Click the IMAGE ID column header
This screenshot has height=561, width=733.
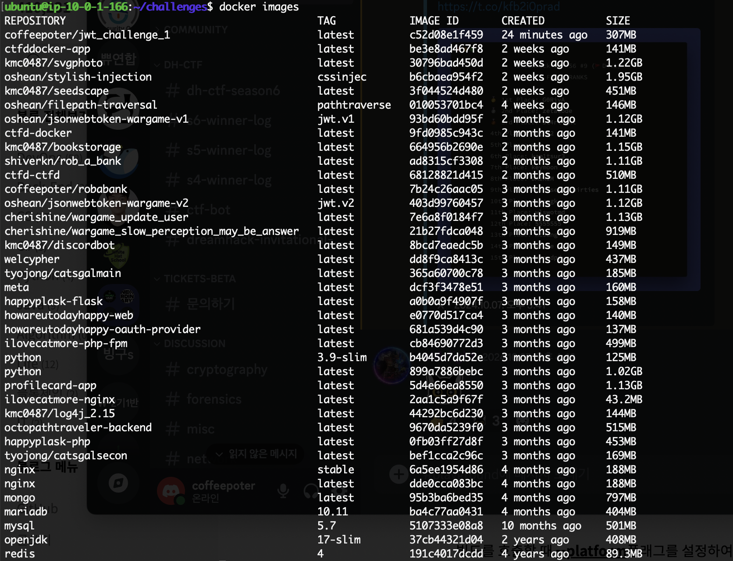tap(434, 21)
